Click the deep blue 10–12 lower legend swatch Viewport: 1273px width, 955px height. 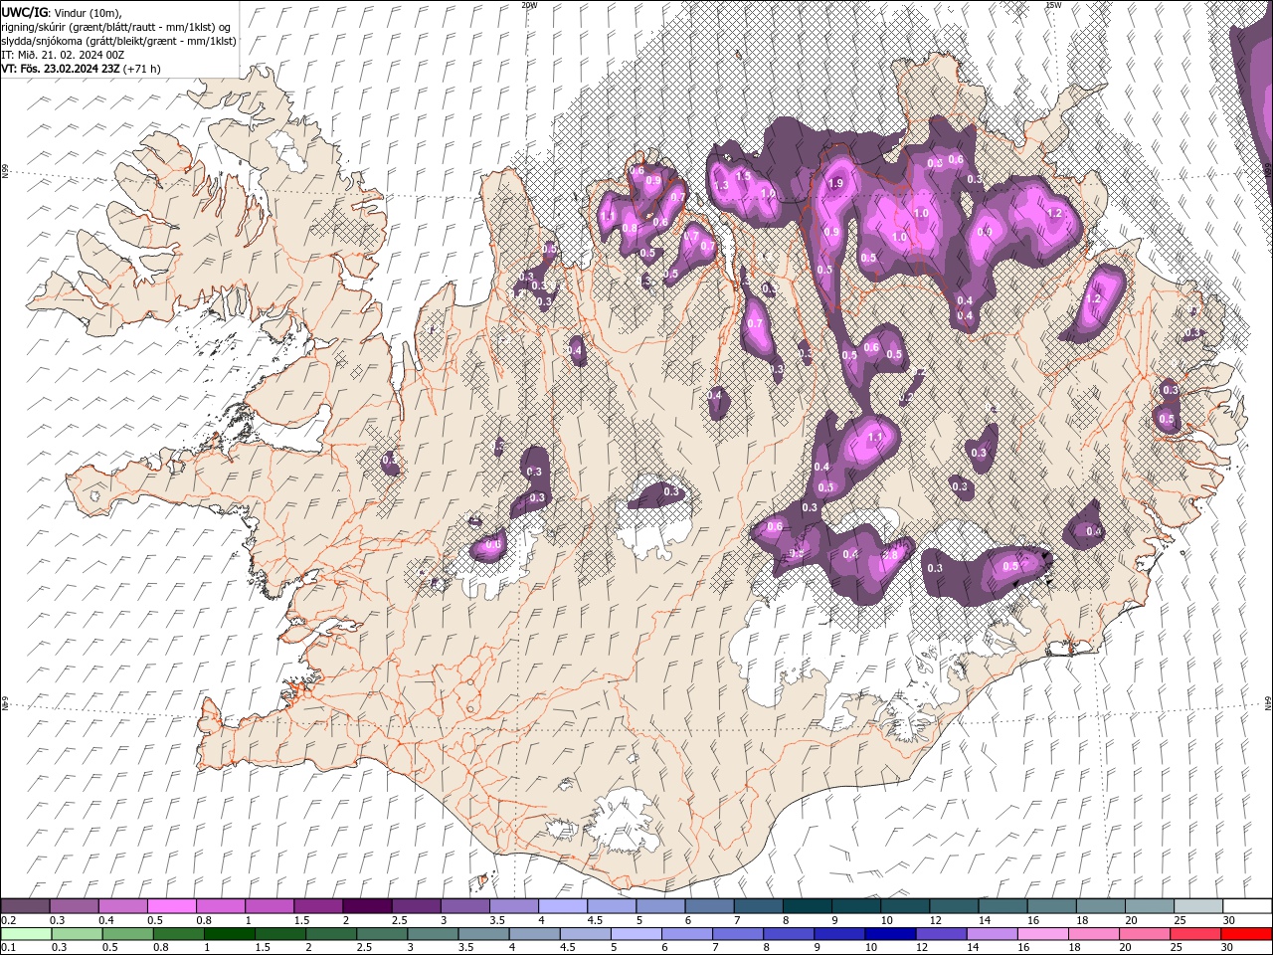click(890, 934)
